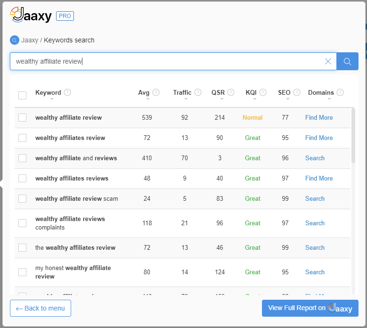Open help icon next to SEO header
The height and width of the screenshot is (328, 367).
pos(297,92)
